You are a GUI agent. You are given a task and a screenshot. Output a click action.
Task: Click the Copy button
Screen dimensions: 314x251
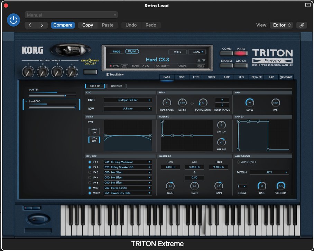[x=88, y=25]
